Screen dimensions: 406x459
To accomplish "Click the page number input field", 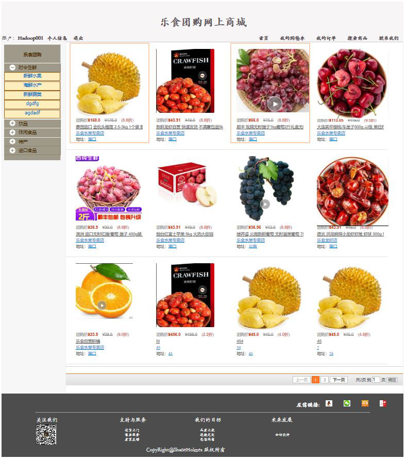I will (376, 380).
